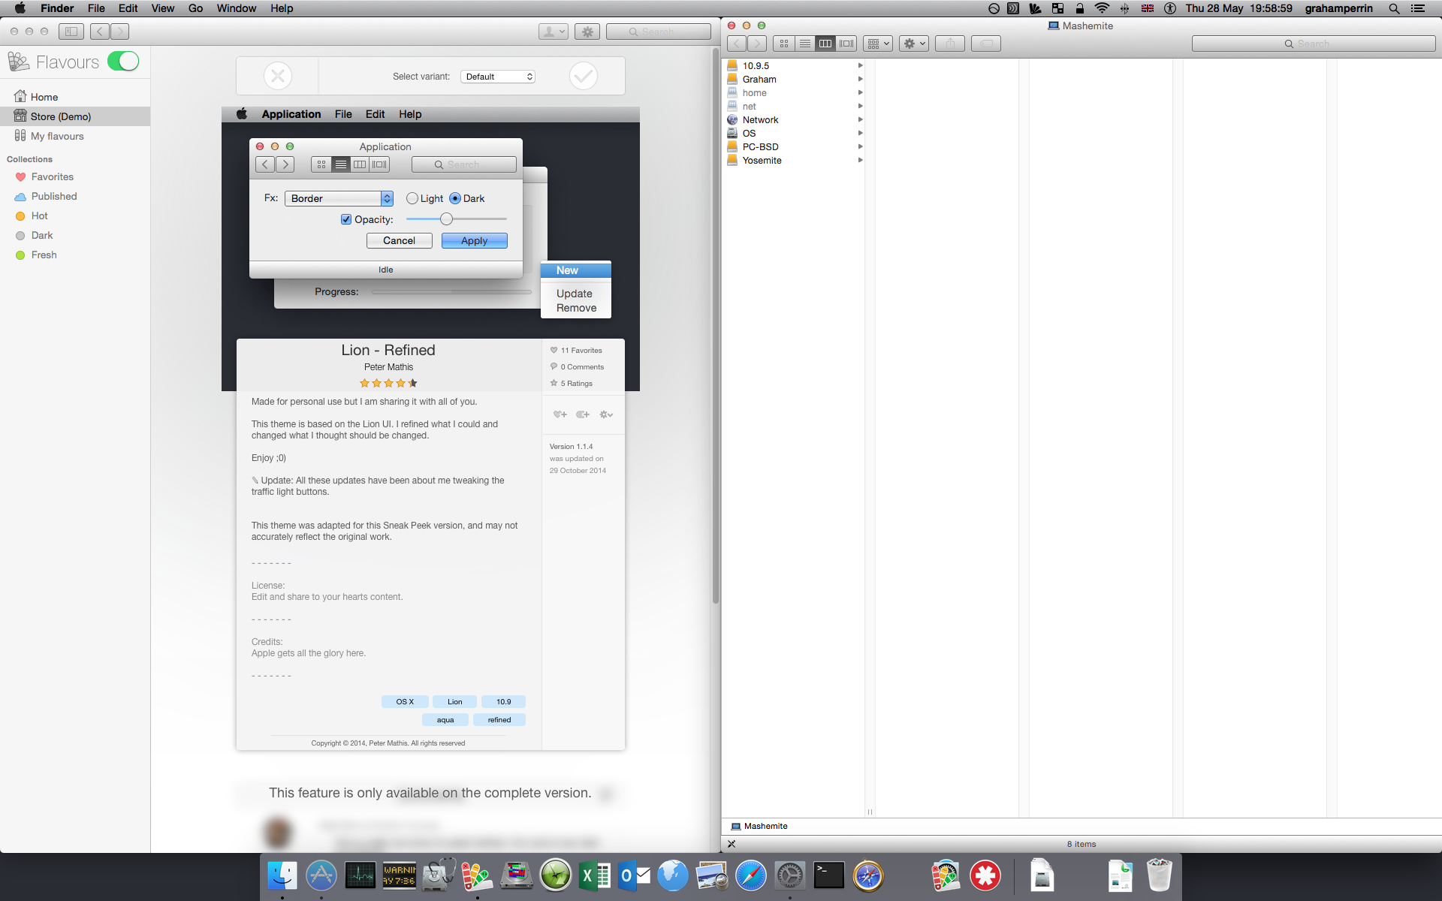Viewport: 1442px width, 901px height.
Task: Select the Yosemite volume
Action: coord(793,160)
